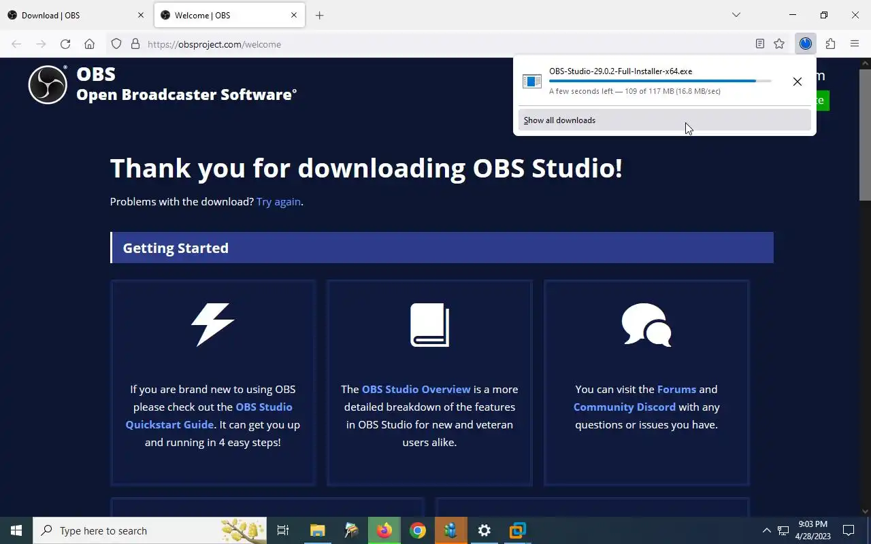Click the back navigation arrow
This screenshot has width=871, height=544.
tap(16, 44)
